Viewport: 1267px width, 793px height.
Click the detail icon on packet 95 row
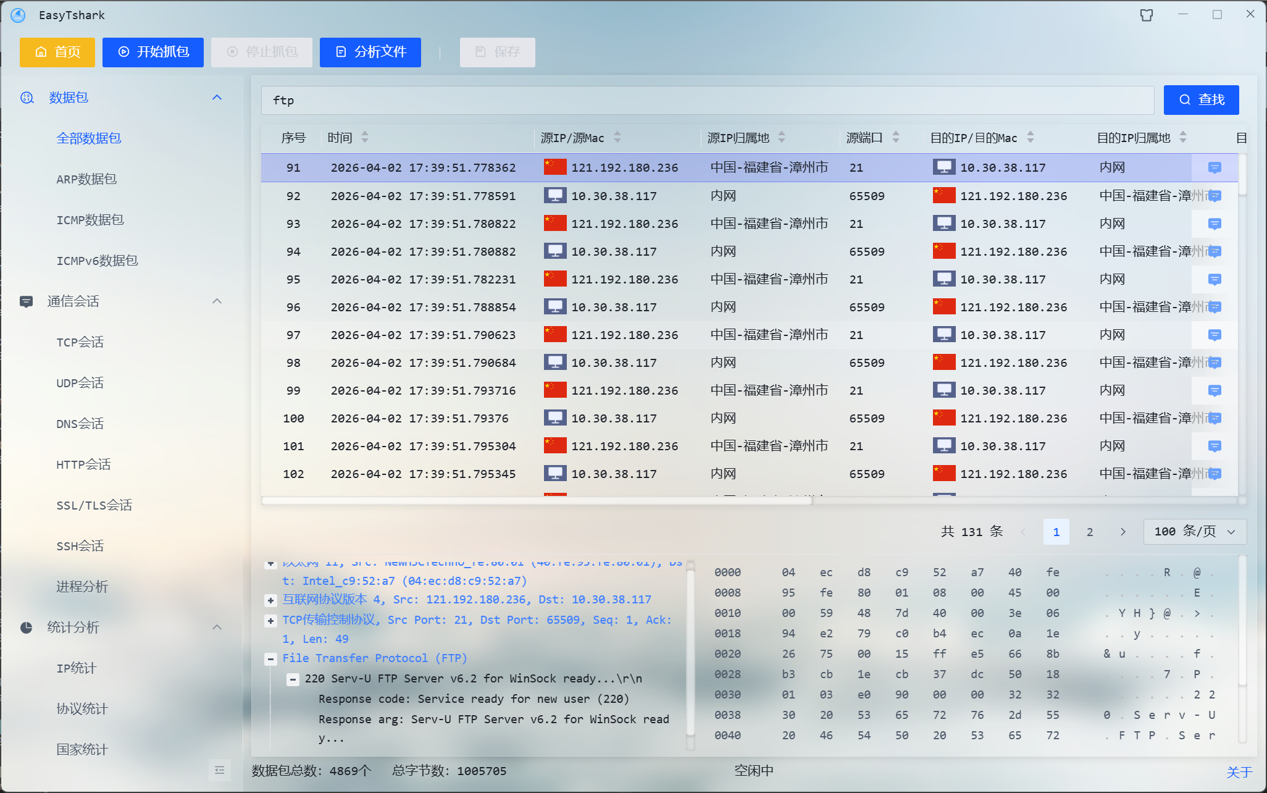point(1214,280)
